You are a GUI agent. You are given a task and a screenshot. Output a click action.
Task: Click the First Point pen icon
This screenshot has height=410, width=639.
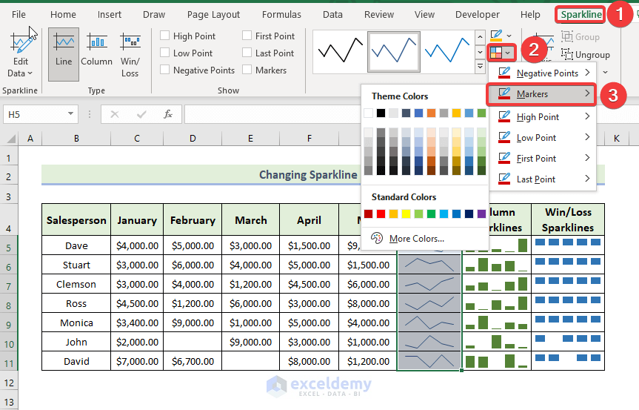[504, 158]
